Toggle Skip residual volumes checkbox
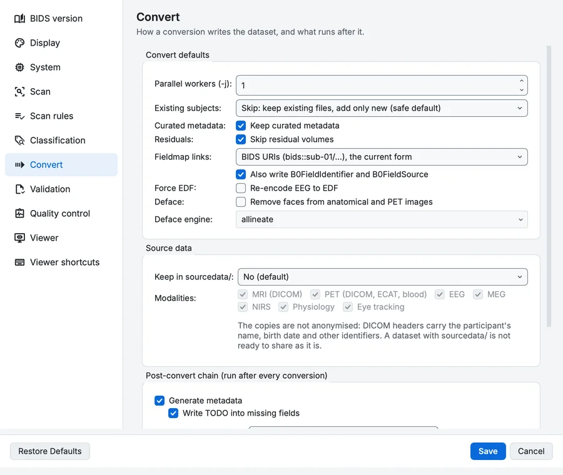The image size is (563, 475). pos(241,139)
